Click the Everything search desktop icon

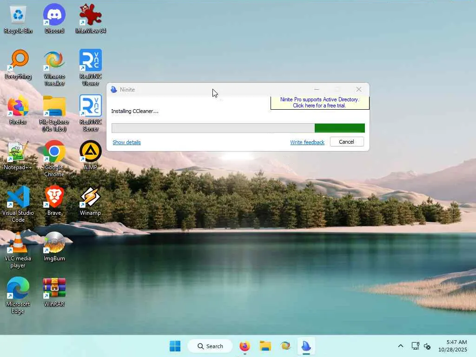18,64
